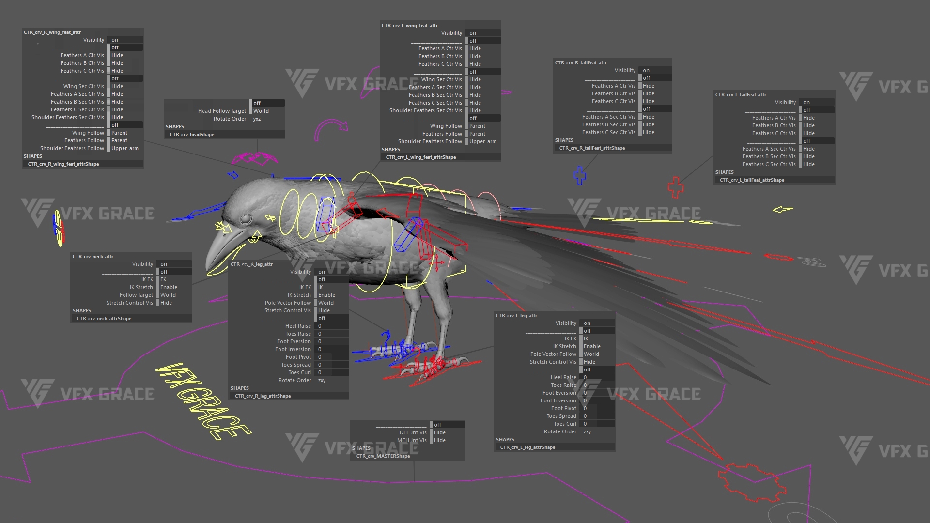Select the red cross tail feather control
930x523 pixels.
(675, 187)
